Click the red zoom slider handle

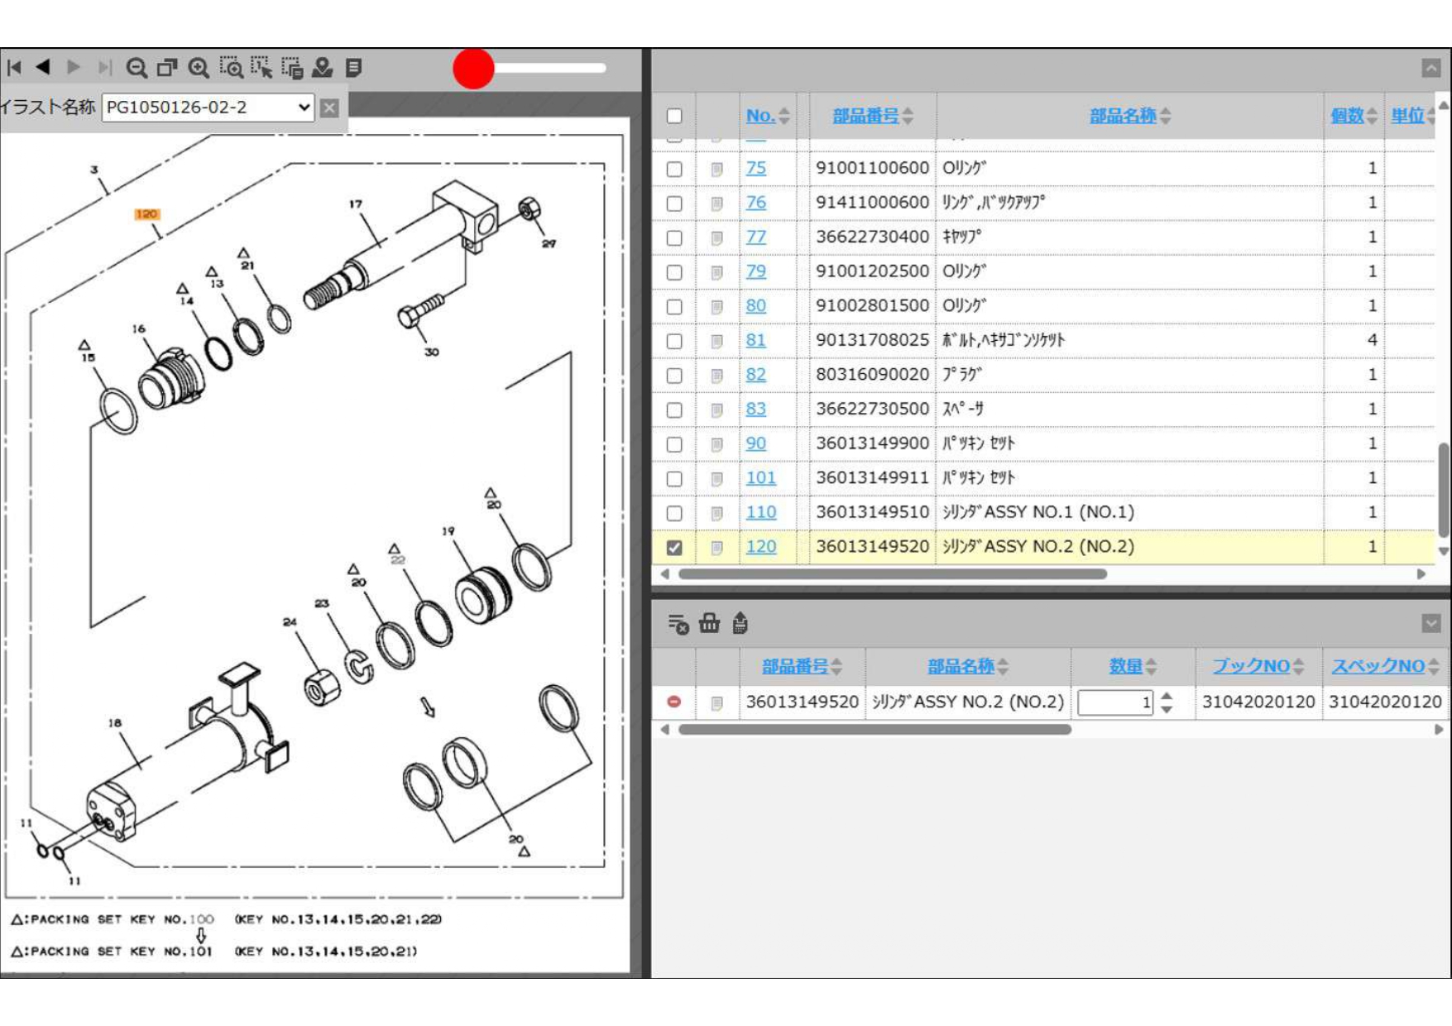tap(473, 68)
